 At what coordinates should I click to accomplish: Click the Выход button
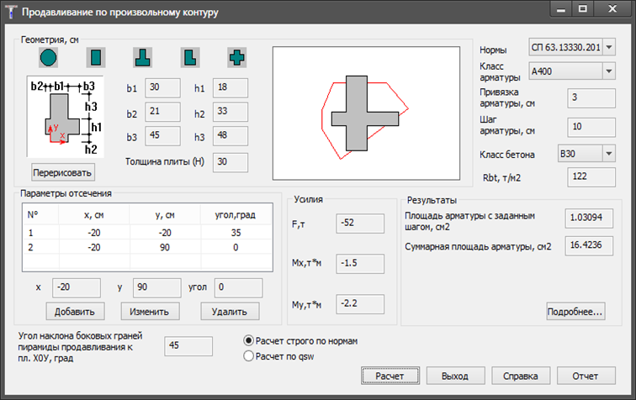(x=455, y=376)
